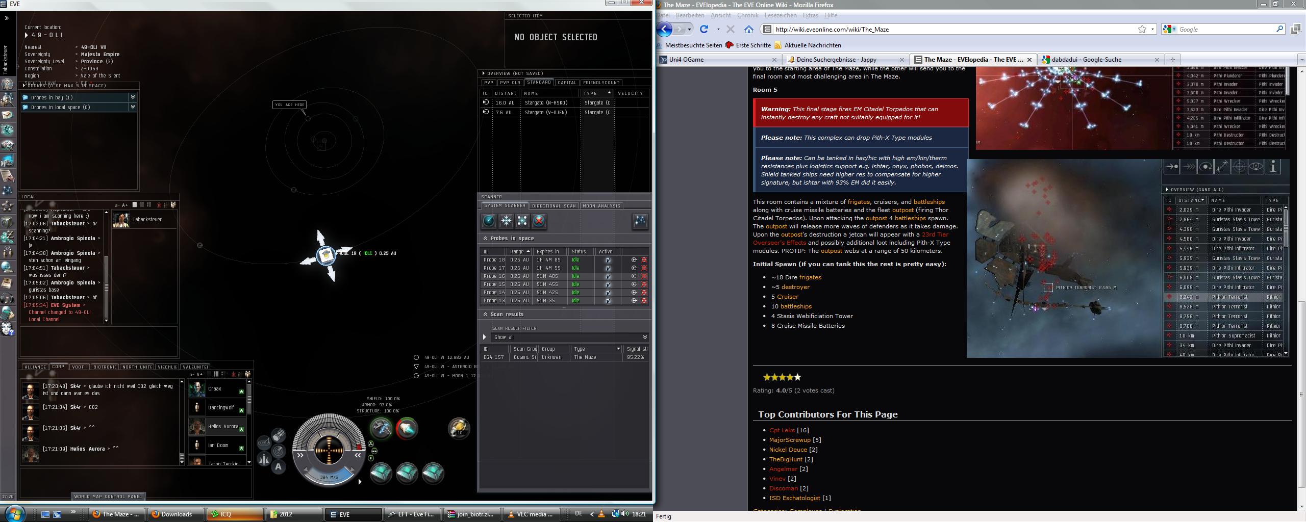Image resolution: width=1306 pixels, height=522 pixels.
Task: Switch to the Moon Analysis tab
Action: click(x=601, y=206)
